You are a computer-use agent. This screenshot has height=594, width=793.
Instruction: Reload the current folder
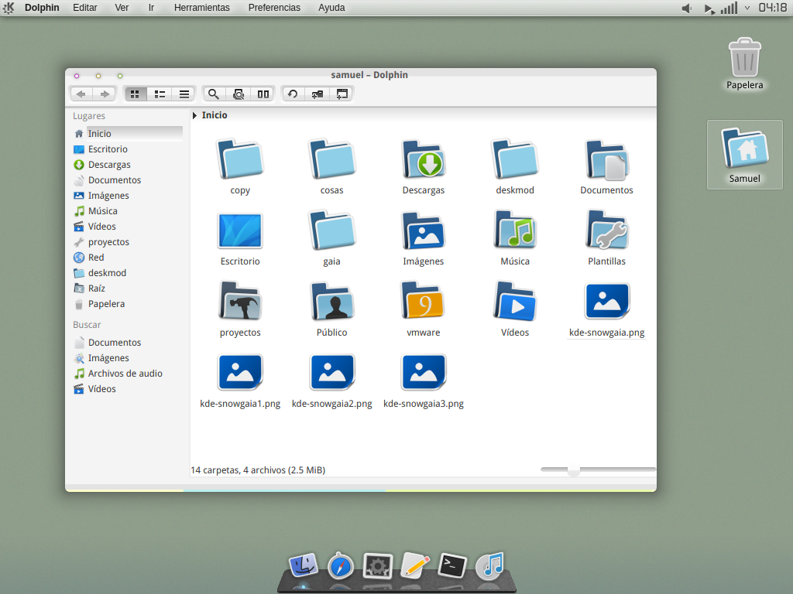293,94
